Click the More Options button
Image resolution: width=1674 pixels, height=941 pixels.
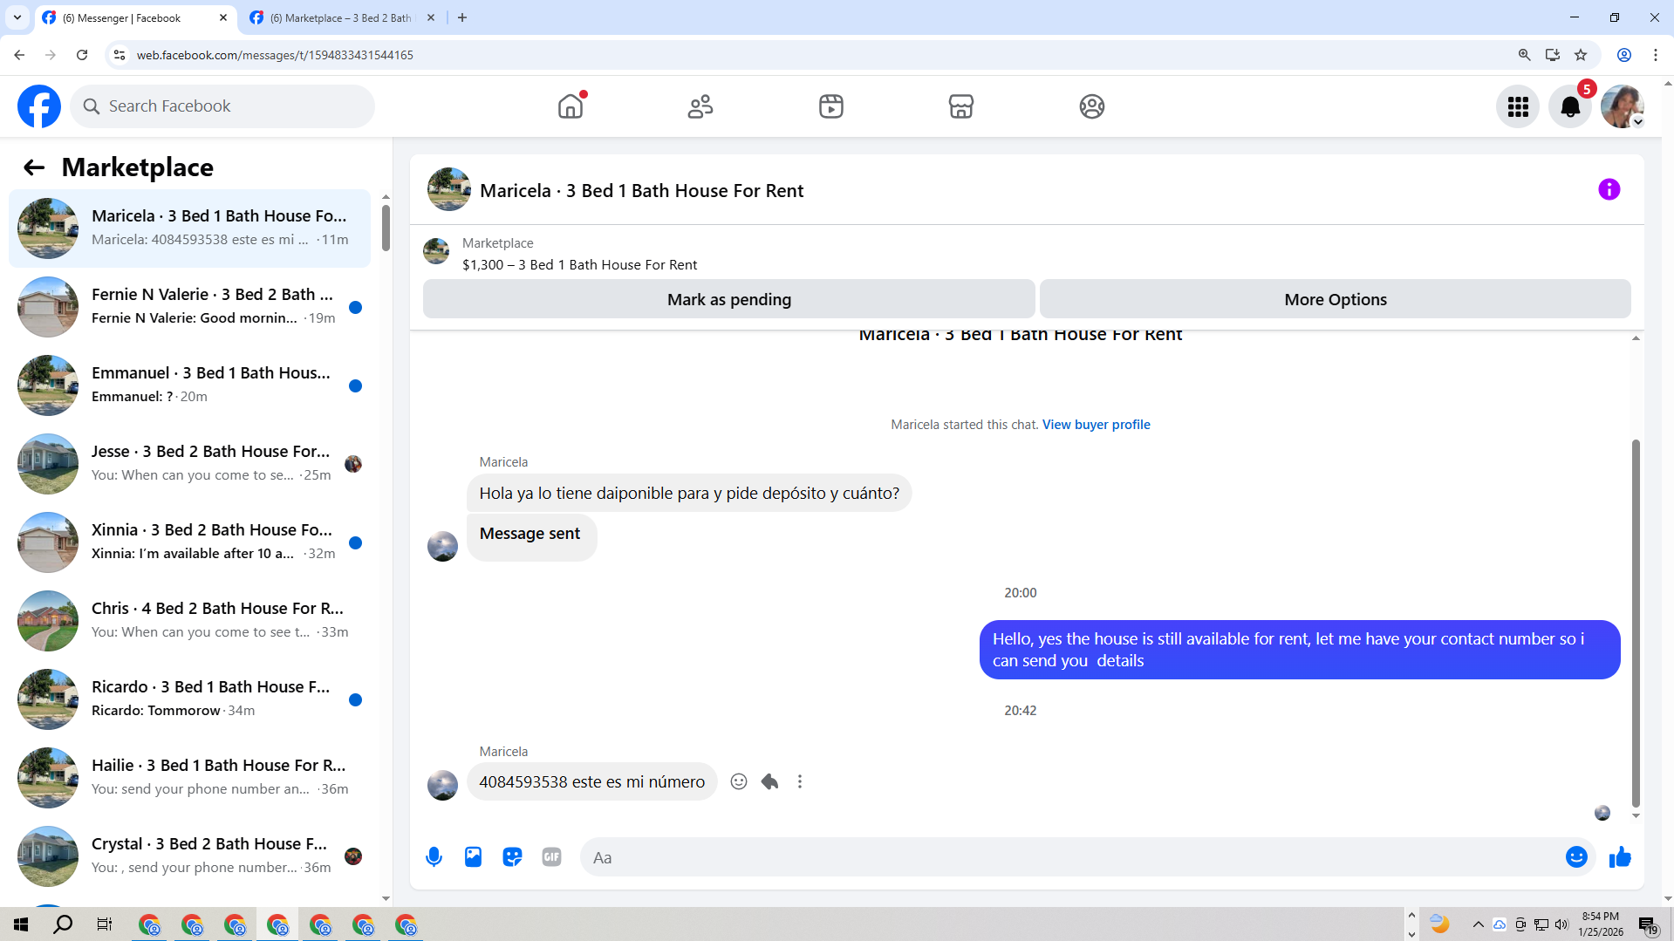[x=1336, y=299]
